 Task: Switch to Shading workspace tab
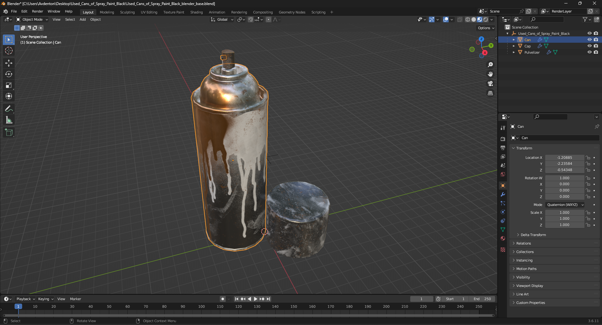coord(196,12)
